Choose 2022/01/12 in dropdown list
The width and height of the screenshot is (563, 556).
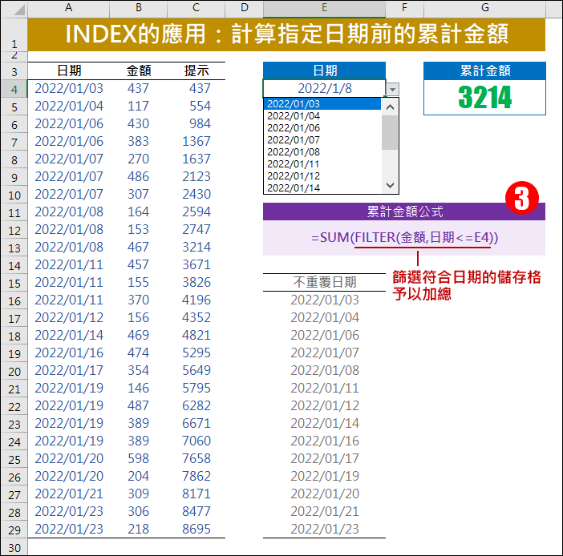pos(322,176)
